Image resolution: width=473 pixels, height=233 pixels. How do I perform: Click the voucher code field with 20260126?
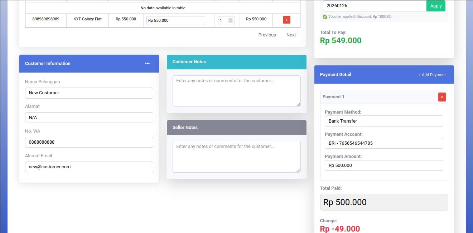[x=375, y=6]
